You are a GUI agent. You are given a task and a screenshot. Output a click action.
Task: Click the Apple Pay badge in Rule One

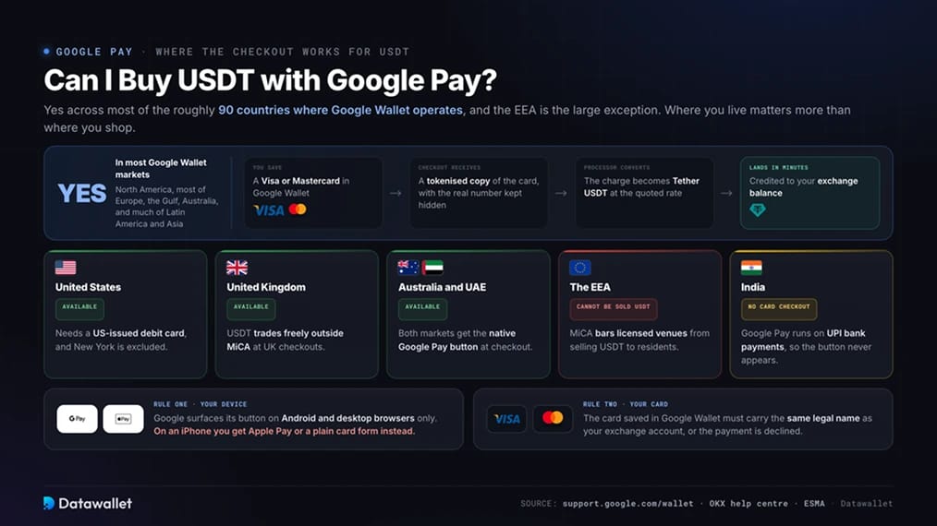point(123,419)
